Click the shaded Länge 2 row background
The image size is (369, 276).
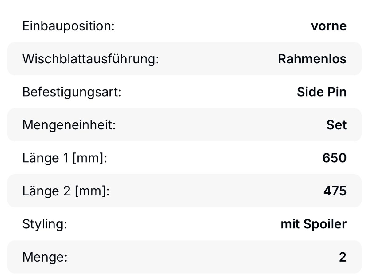point(215,191)
